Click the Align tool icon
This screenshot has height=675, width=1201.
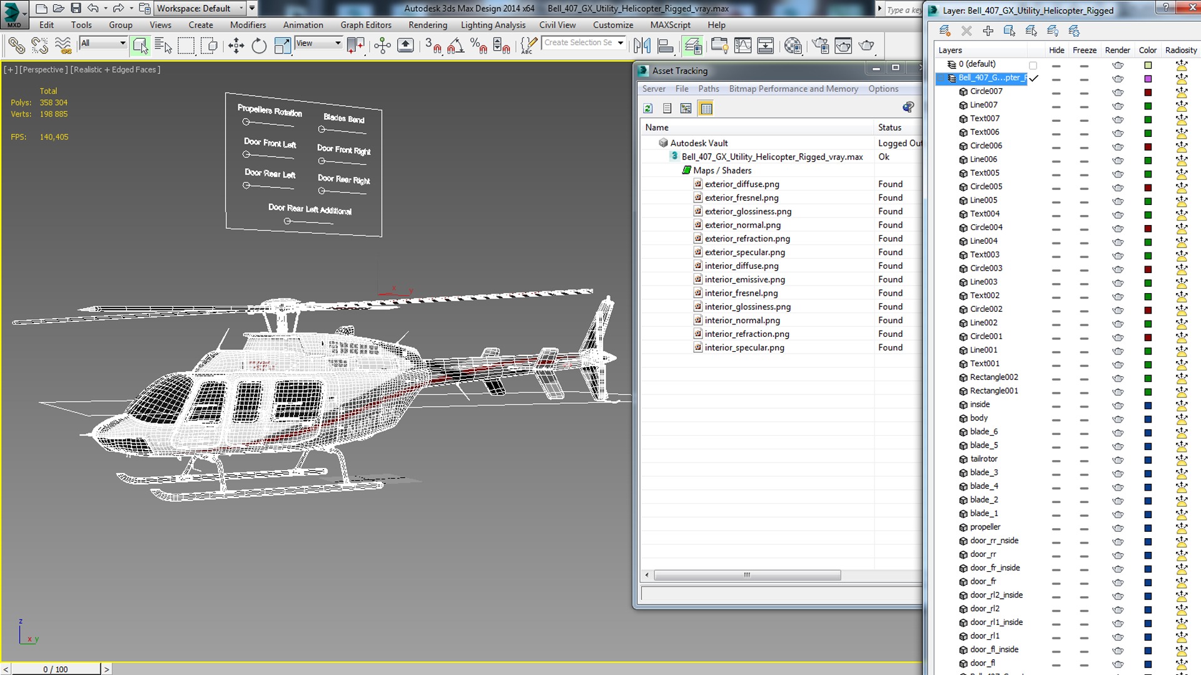tap(666, 46)
